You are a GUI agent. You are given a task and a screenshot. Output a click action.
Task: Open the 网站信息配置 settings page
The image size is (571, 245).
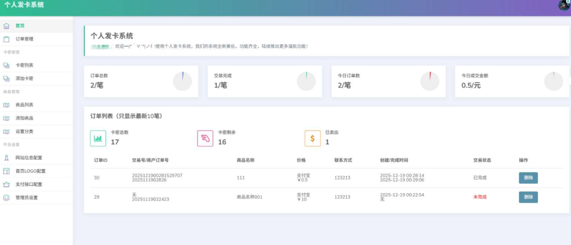click(36, 158)
